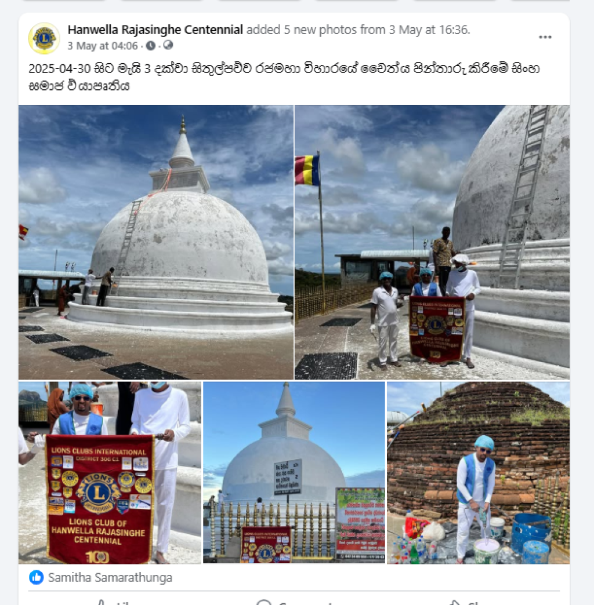
Task: Click the clock icon beside the timestamp
Action: tap(151, 46)
